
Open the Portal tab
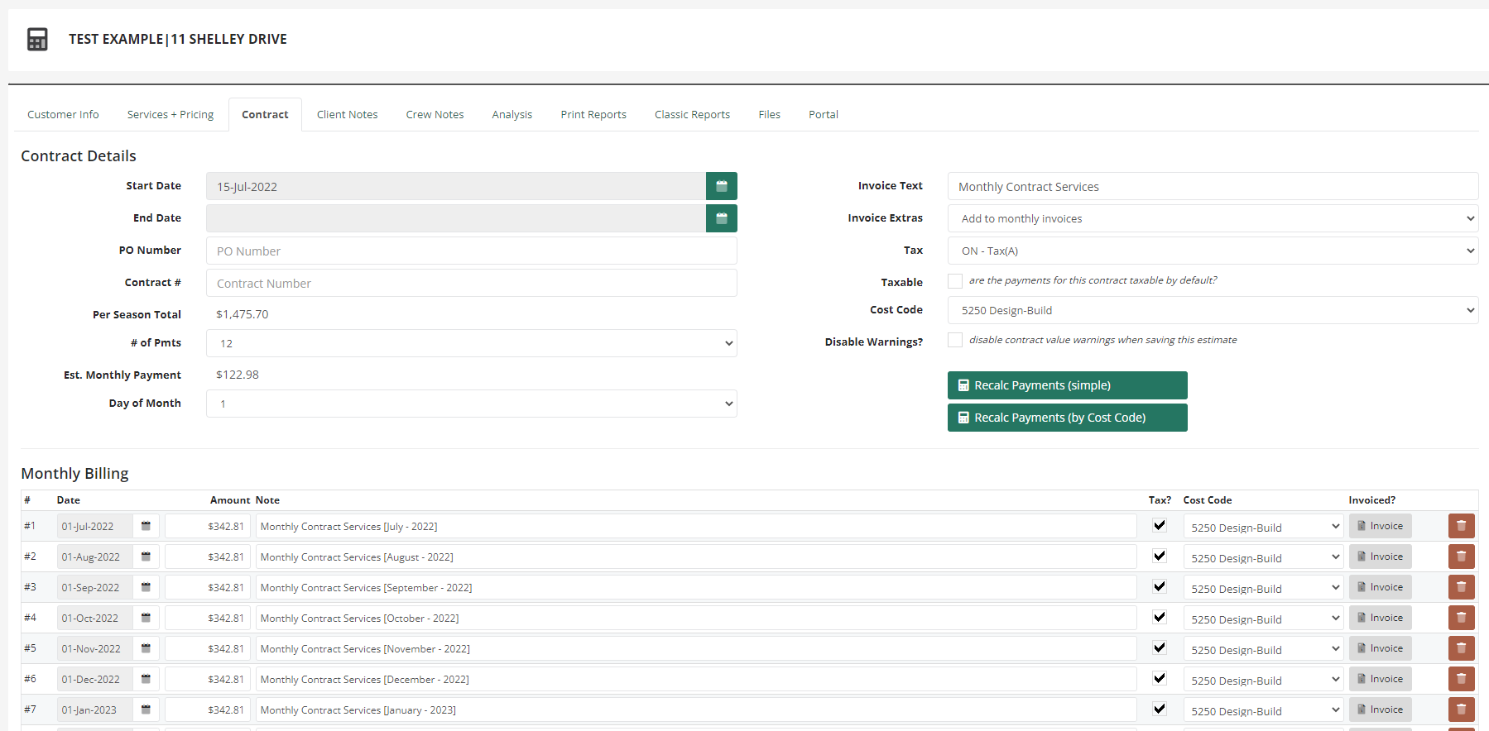coord(824,114)
